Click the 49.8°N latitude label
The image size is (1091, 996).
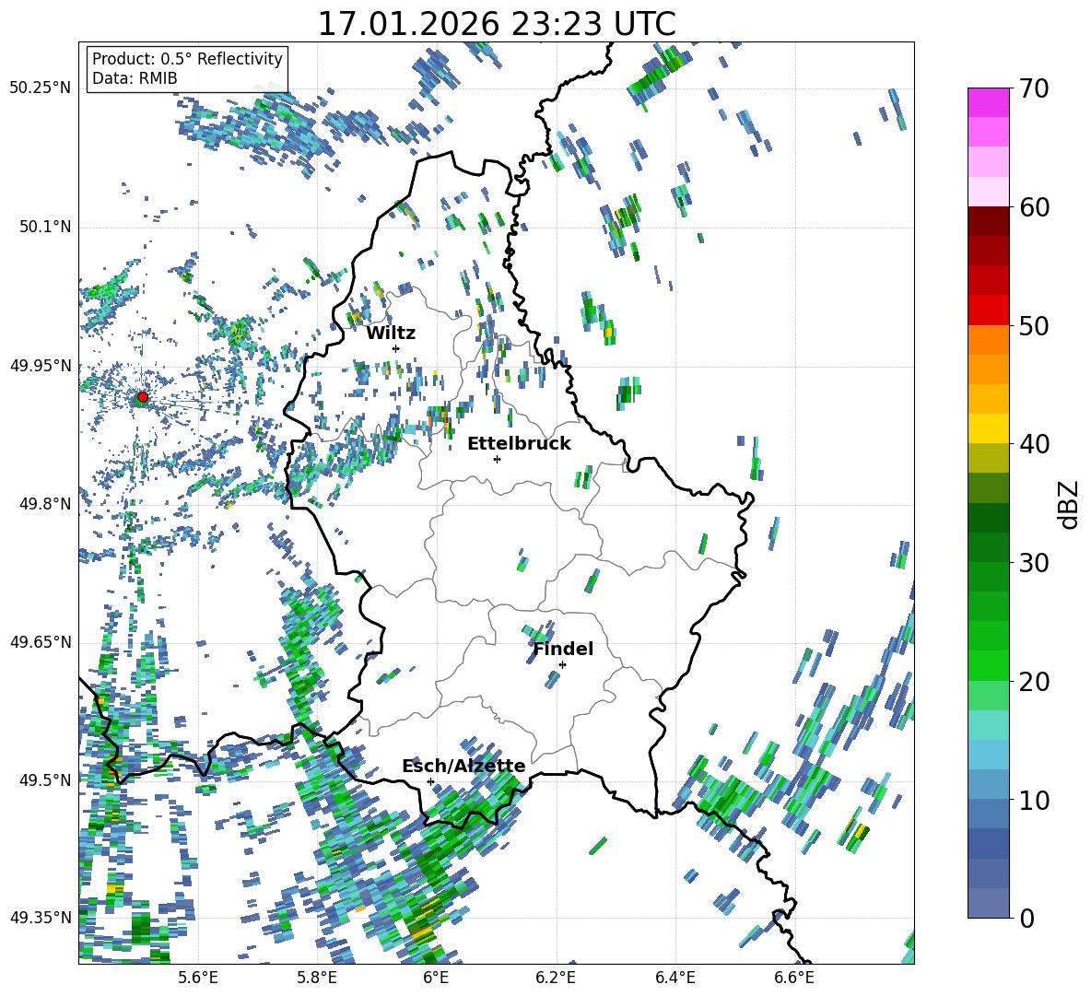tap(44, 504)
